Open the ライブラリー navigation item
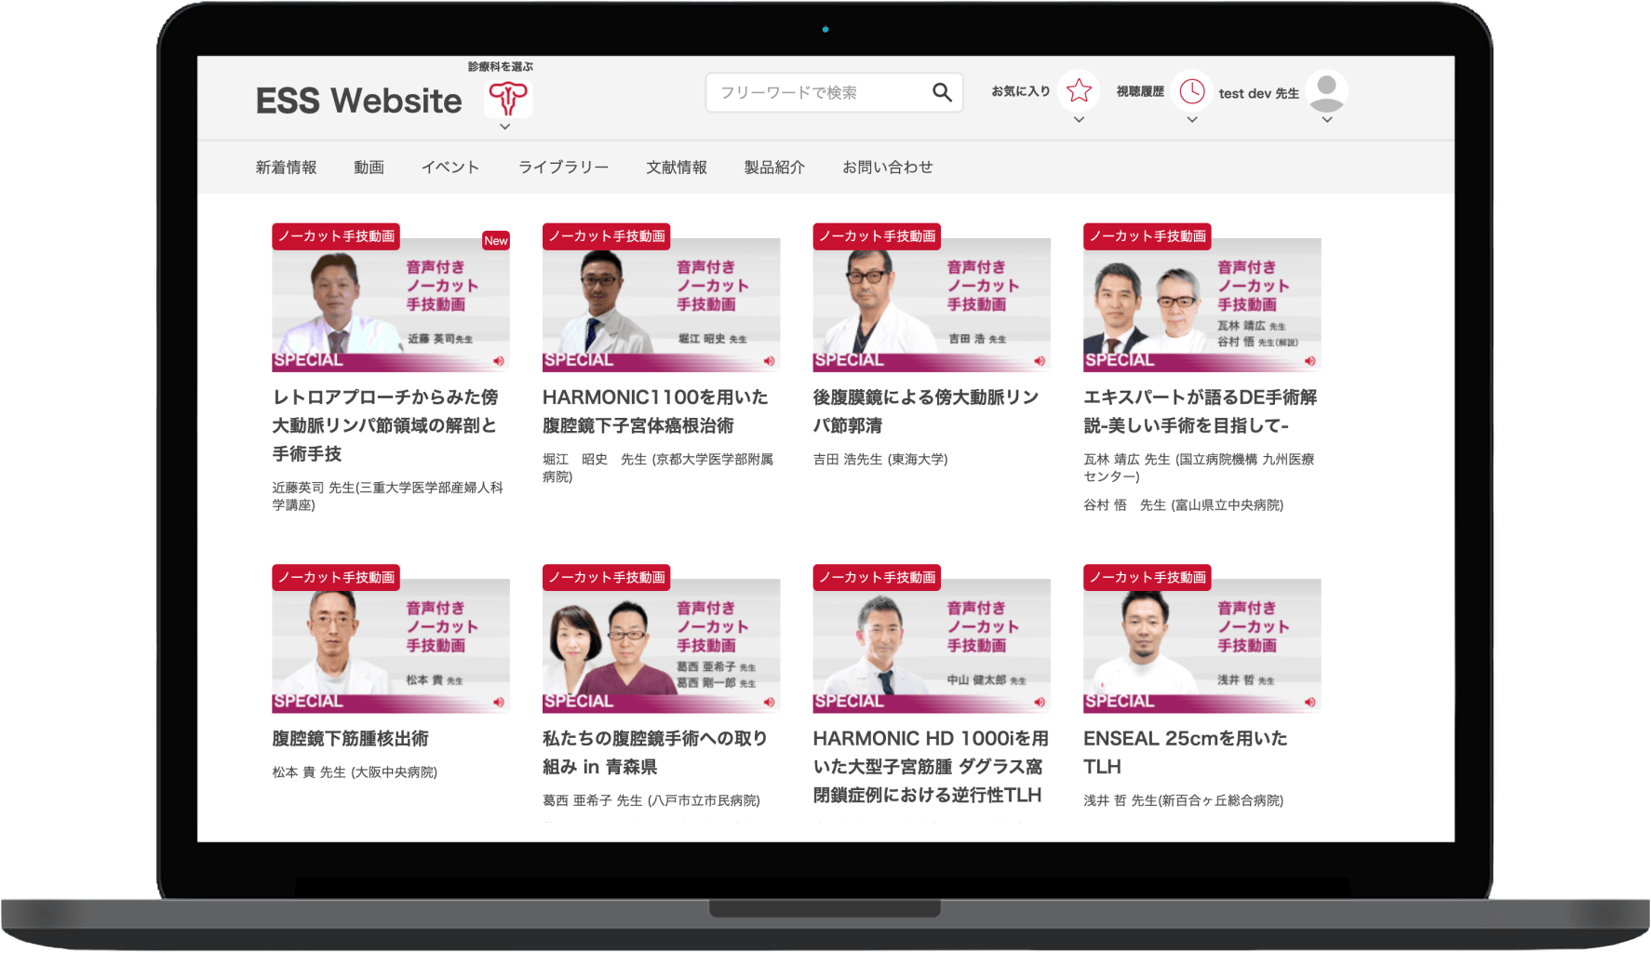The image size is (1651, 953). click(x=563, y=168)
